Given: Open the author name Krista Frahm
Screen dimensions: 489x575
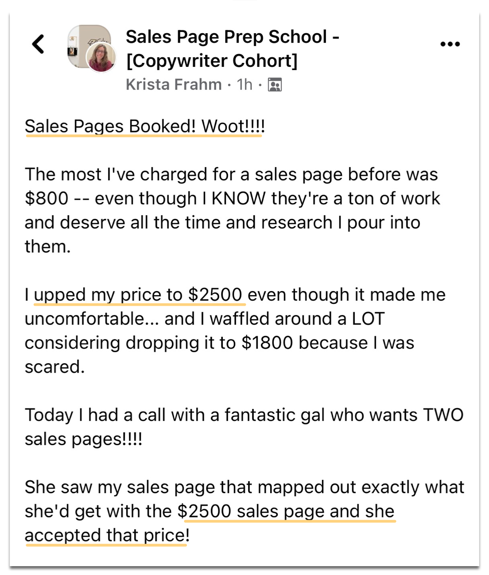Looking at the screenshot, I should coord(174,84).
